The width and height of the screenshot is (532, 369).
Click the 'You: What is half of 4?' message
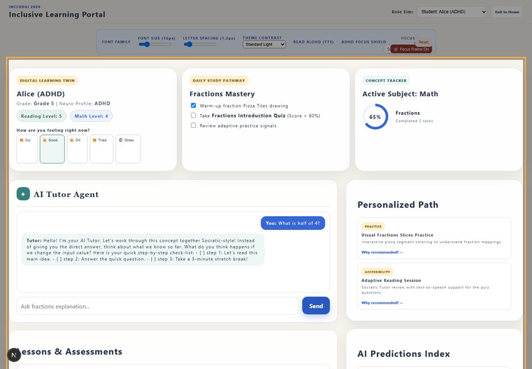[x=293, y=223]
